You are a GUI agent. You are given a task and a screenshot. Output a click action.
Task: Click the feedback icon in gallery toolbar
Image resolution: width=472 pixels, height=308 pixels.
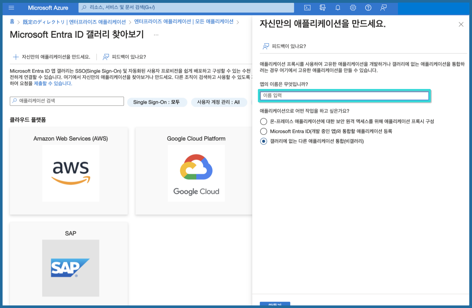tap(106, 57)
